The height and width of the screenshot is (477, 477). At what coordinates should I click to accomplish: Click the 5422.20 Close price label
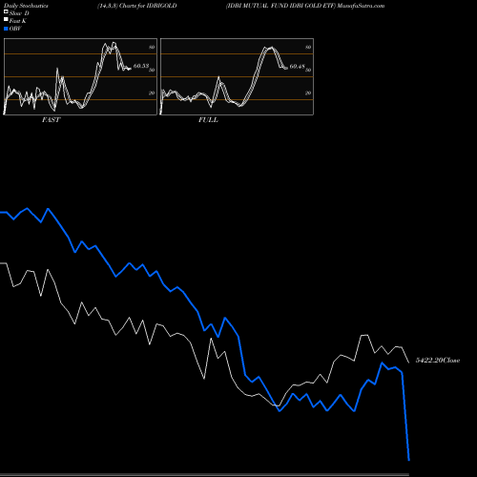(438, 360)
